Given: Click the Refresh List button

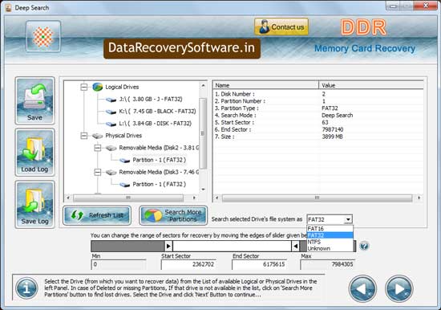Looking at the screenshot, I should click(x=97, y=215).
